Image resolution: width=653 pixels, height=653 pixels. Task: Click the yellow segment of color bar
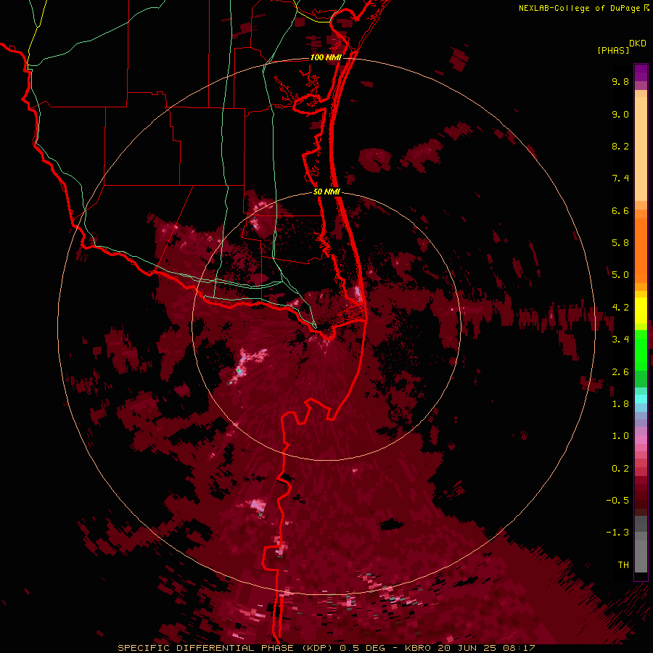pos(641,311)
